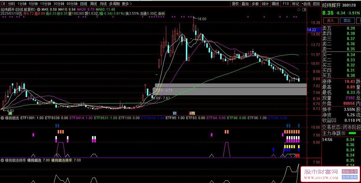Screen dimensions: 361x183
Task: Open the 多周期 multi-period view
Action: tap(114, 4)
